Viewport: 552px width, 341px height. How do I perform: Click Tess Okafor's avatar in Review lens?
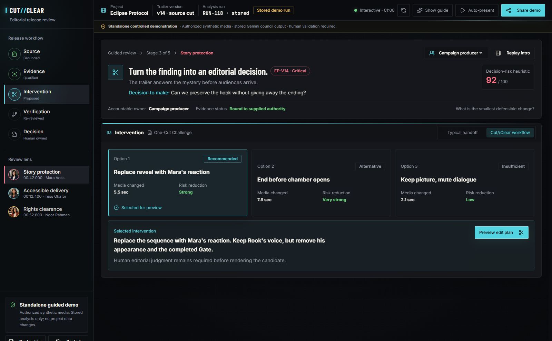(x=14, y=193)
